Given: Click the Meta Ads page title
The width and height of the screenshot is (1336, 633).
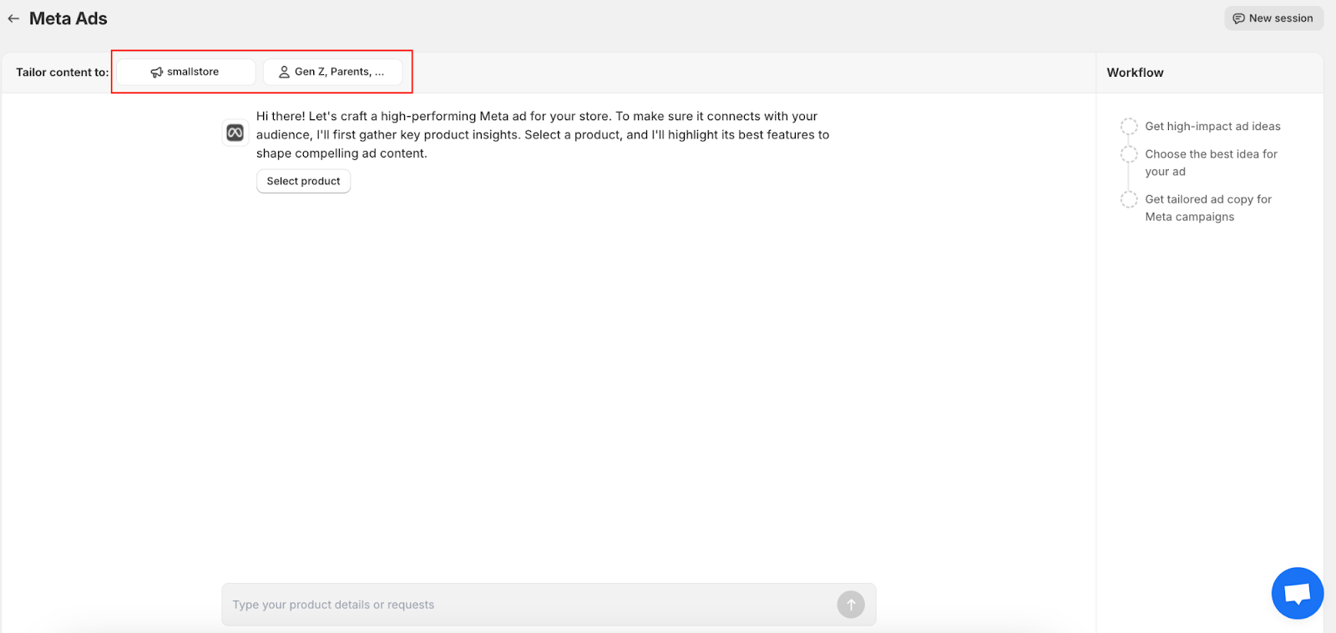Looking at the screenshot, I should tap(68, 18).
